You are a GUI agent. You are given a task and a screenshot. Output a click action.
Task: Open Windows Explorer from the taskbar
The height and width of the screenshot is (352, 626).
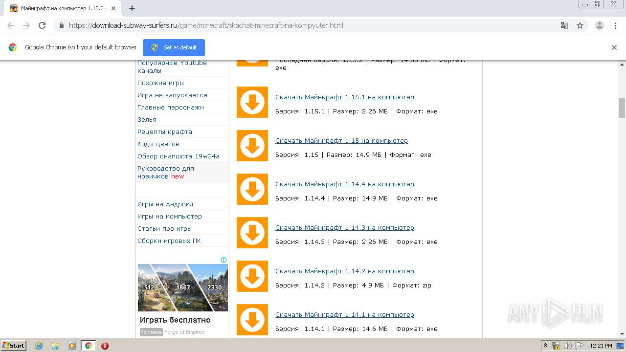click(x=55, y=346)
